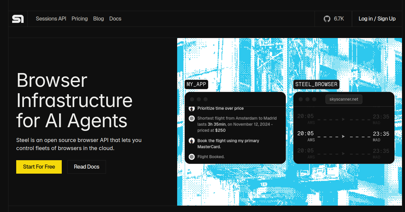Open the Blog nav link
The height and width of the screenshot is (212, 405).
tap(99, 19)
